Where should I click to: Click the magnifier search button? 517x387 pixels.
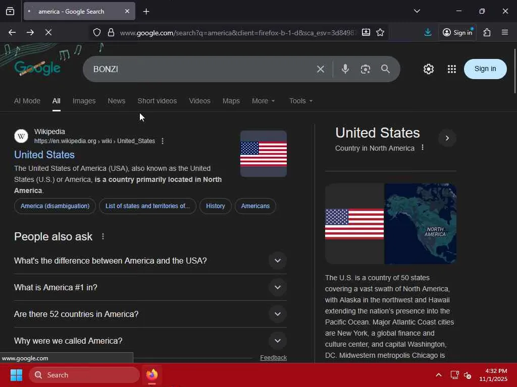[x=385, y=69]
